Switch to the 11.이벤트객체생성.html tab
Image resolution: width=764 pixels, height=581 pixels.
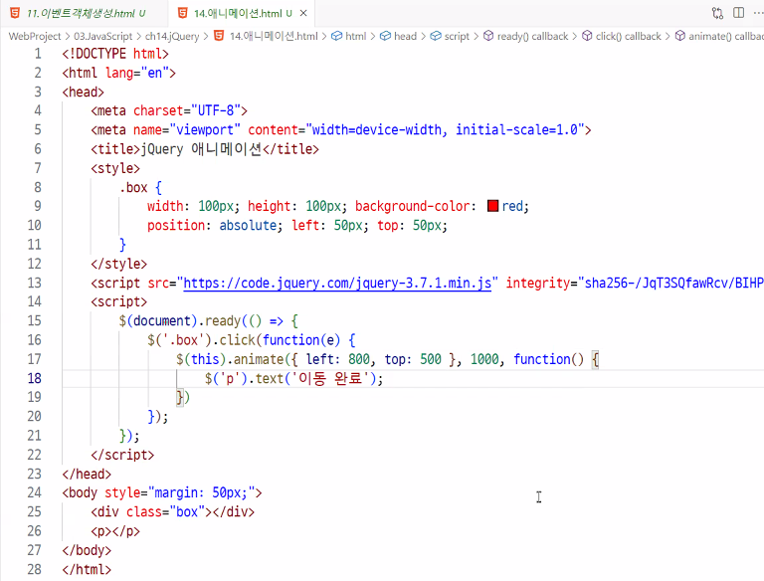pos(83,13)
